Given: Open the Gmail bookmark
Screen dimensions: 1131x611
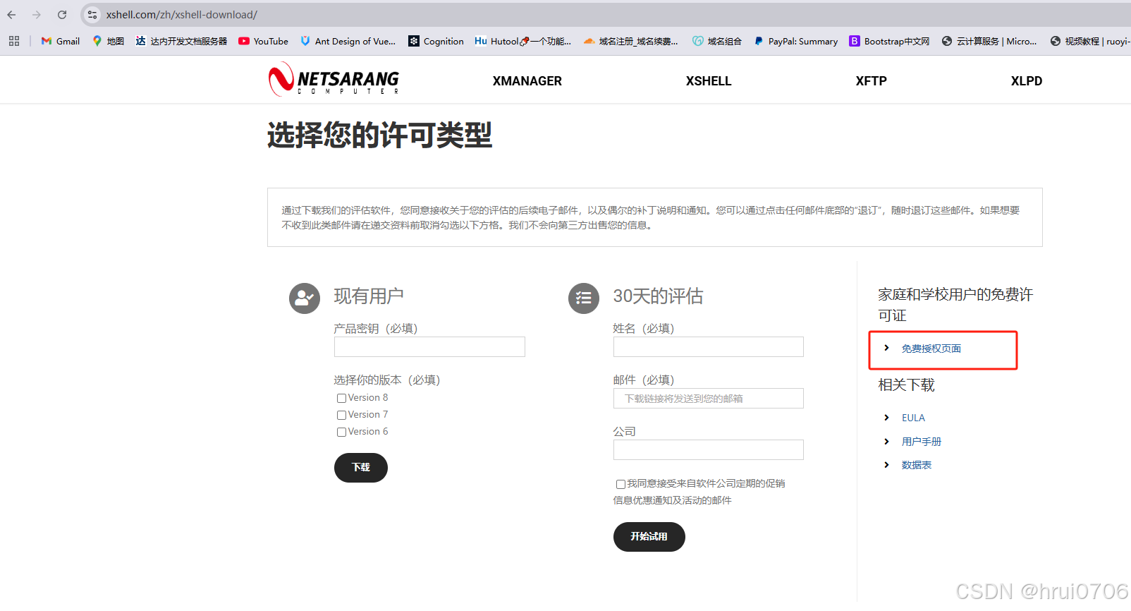Looking at the screenshot, I should point(61,41).
